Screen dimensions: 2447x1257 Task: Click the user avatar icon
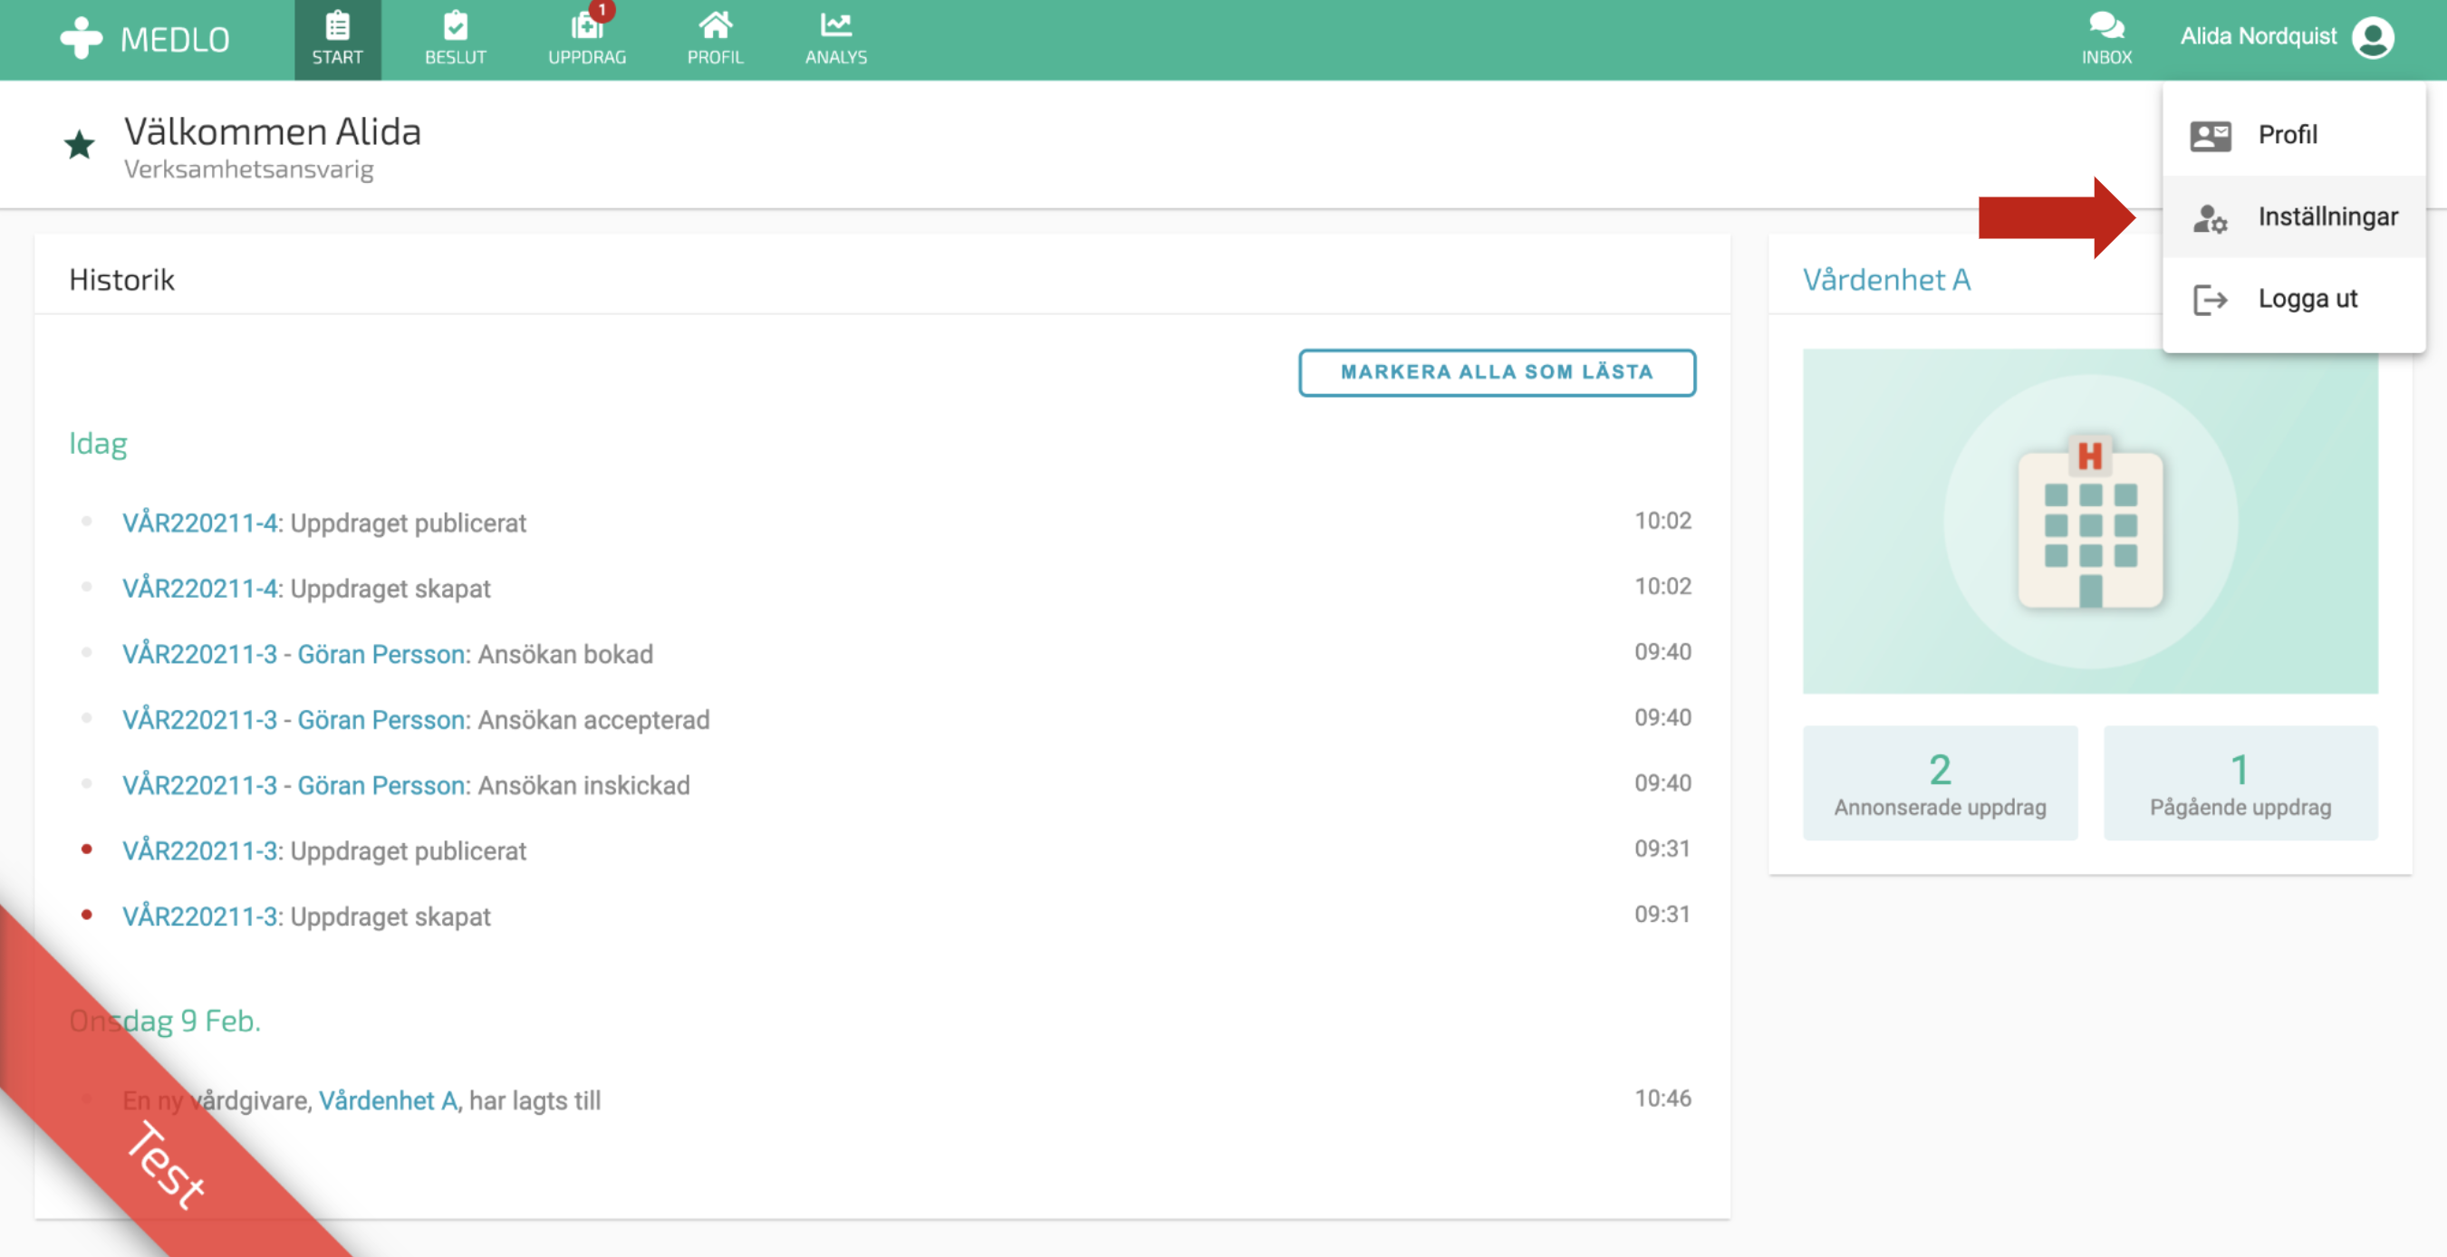click(x=2373, y=38)
